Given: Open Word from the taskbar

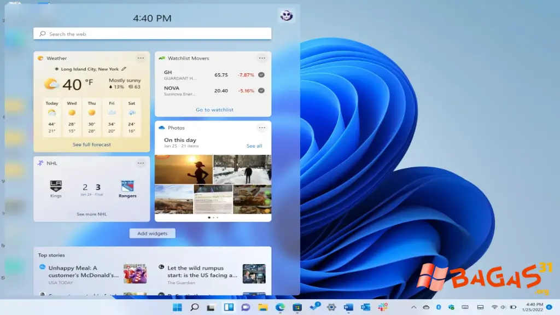Looking at the screenshot, I should tap(348, 307).
